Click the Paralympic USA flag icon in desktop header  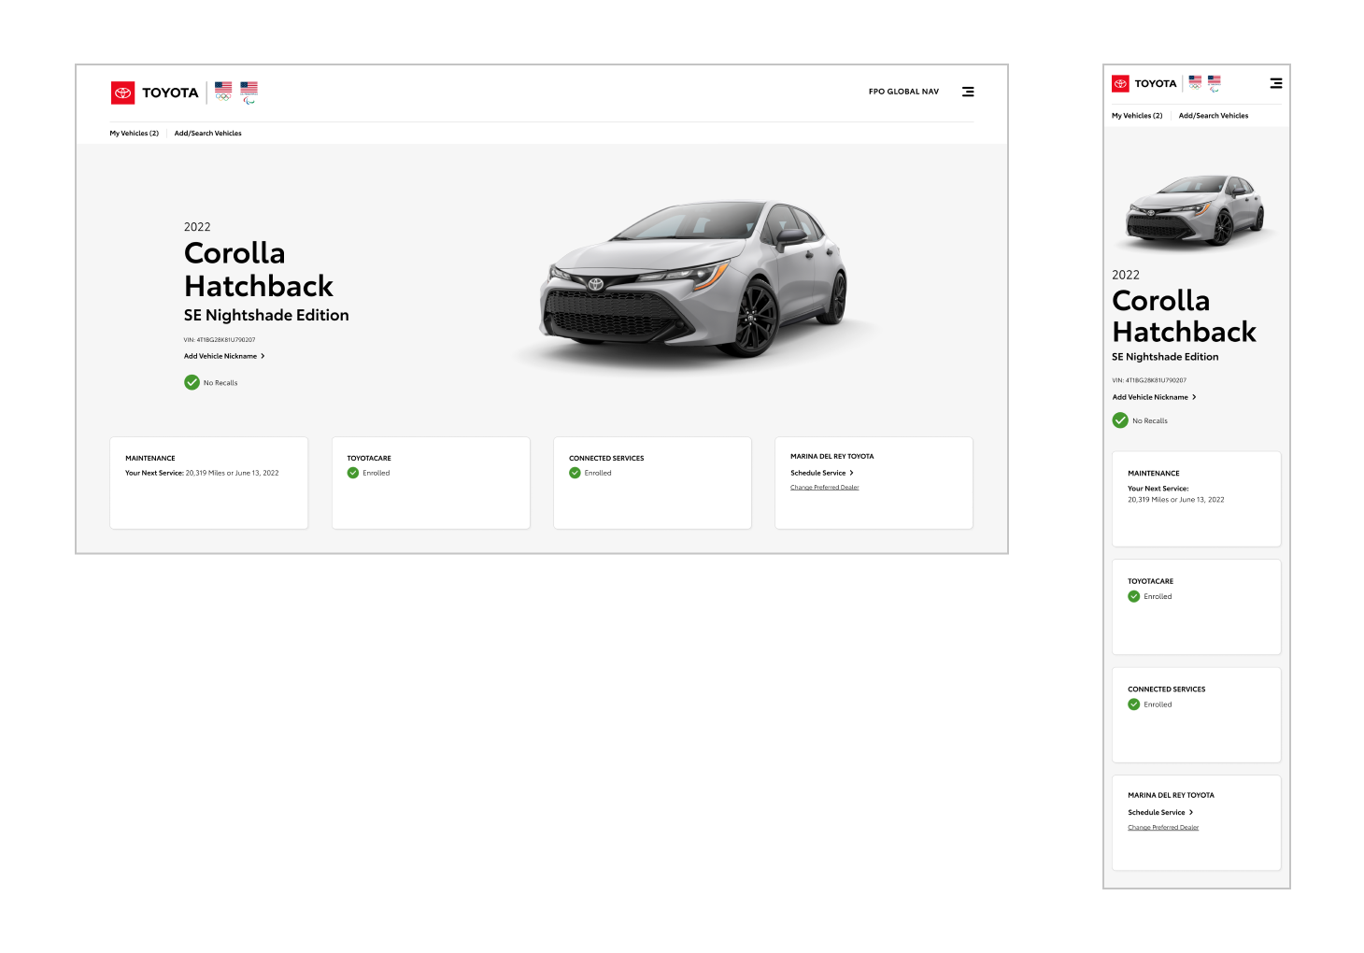pos(249,92)
